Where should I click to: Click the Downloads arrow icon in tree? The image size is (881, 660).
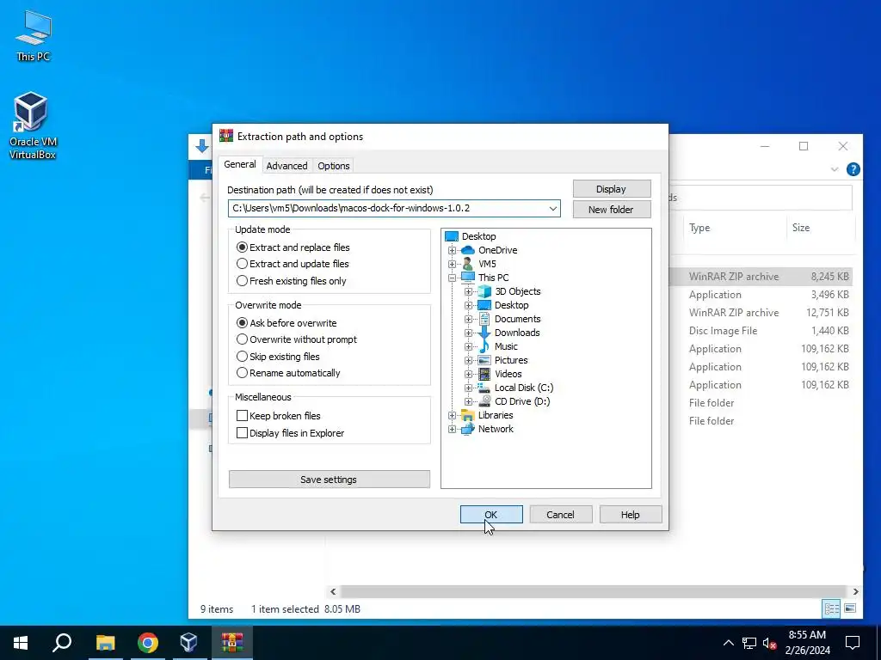484,333
